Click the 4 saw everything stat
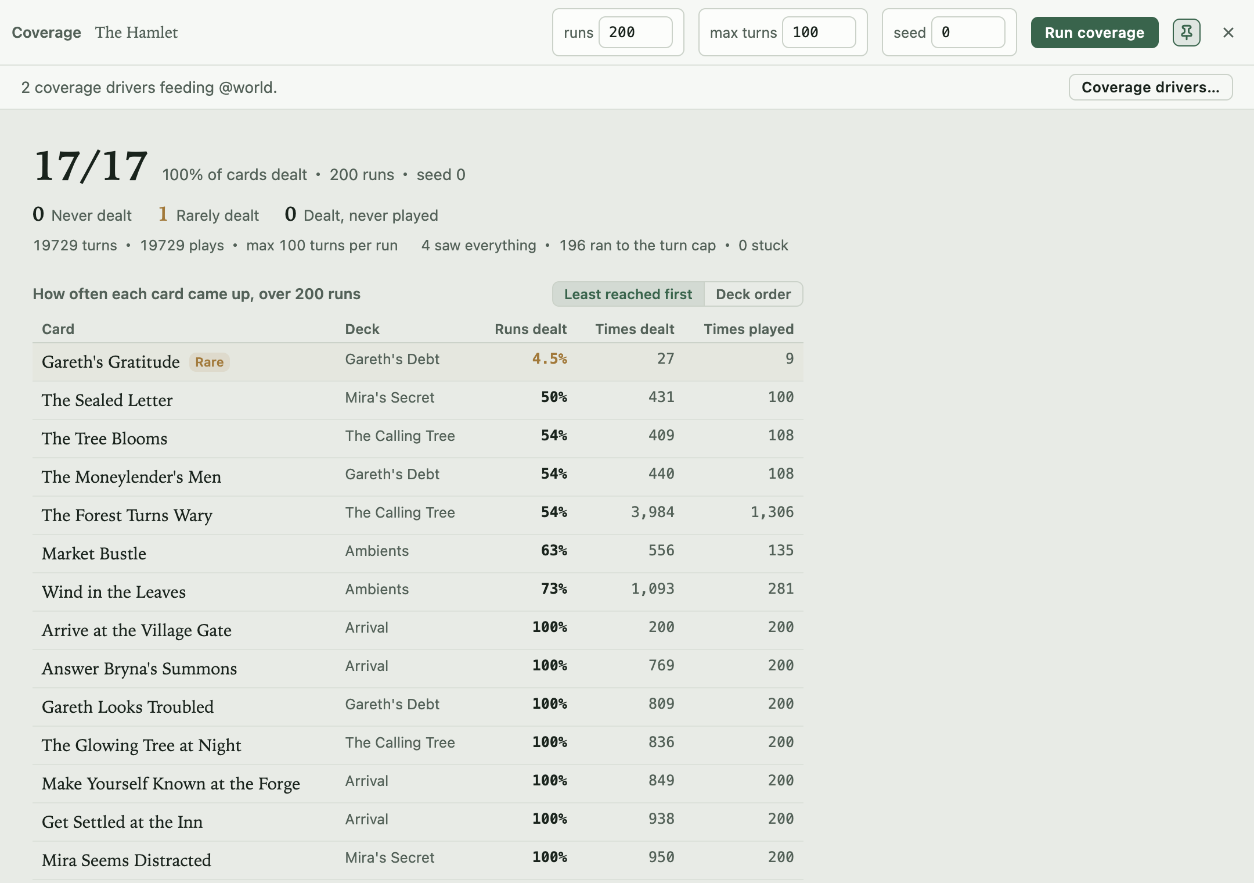The height and width of the screenshot is (883, 1254). 478,245
